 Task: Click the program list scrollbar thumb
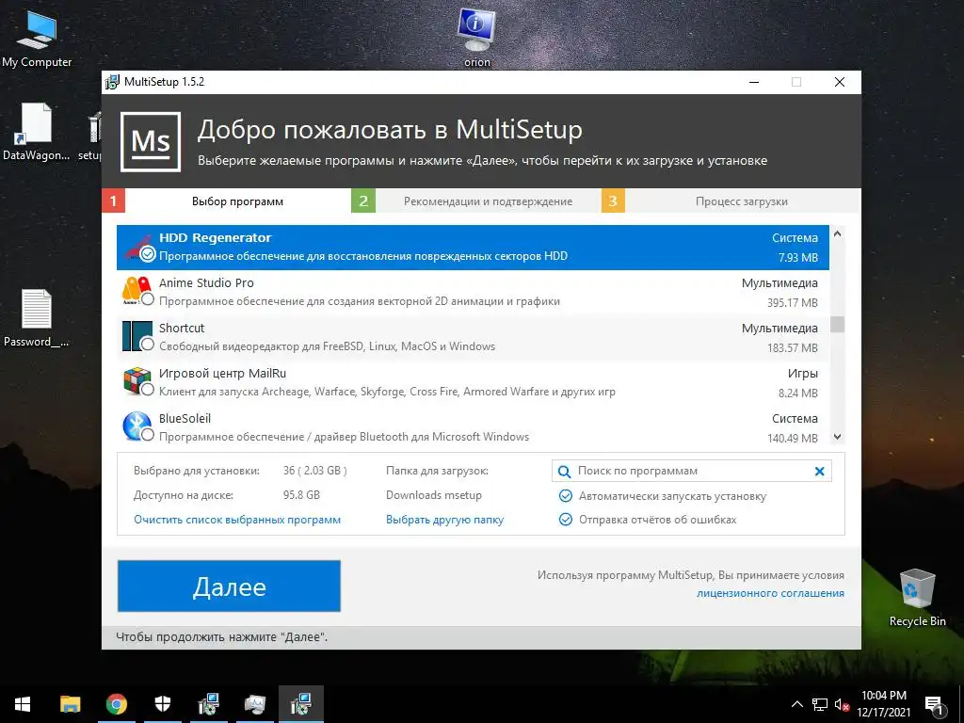[837, 324]
